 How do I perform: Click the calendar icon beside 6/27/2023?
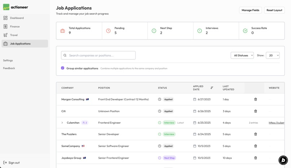pos(195,99)
